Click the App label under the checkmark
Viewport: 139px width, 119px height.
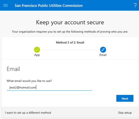[x=37, y=55]
